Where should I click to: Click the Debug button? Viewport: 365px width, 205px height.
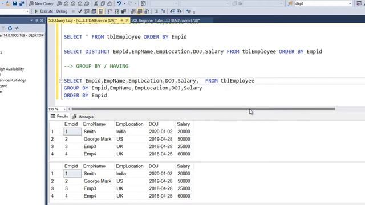tap(62, 11)
